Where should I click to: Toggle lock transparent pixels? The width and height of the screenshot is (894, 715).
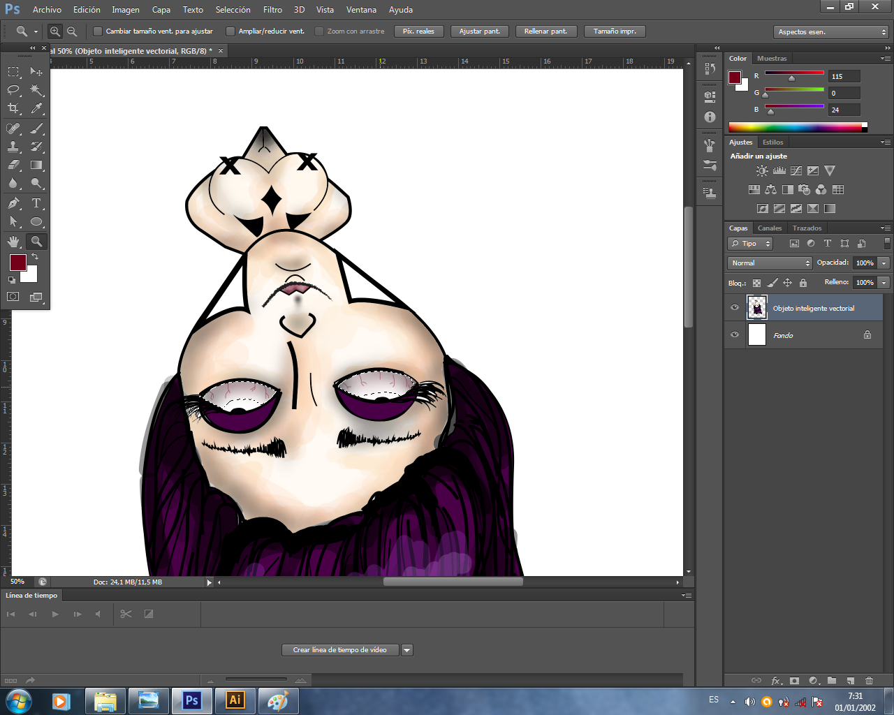[x=756, y=283]
